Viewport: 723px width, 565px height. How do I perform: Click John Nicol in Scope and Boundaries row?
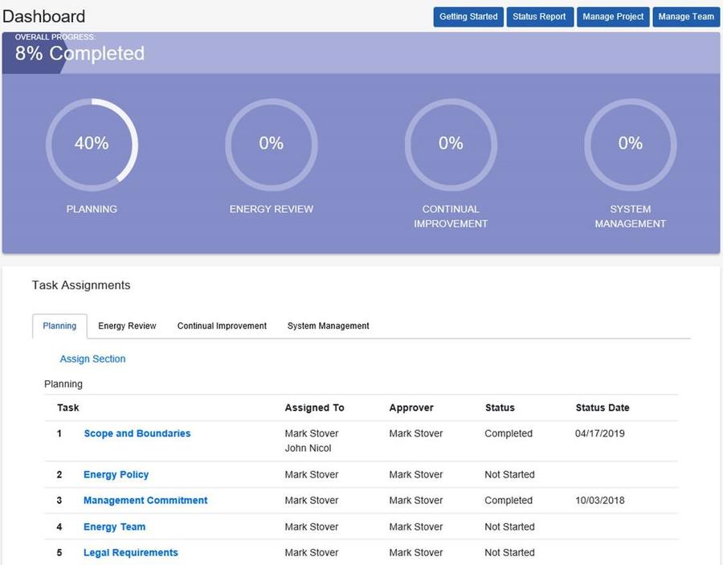point(308,448)
